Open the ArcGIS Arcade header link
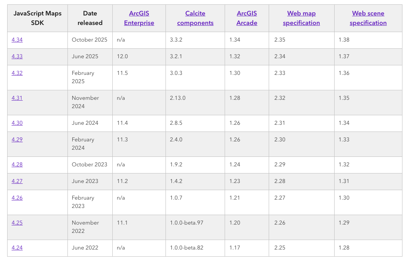410x263 pixels. 247,18
